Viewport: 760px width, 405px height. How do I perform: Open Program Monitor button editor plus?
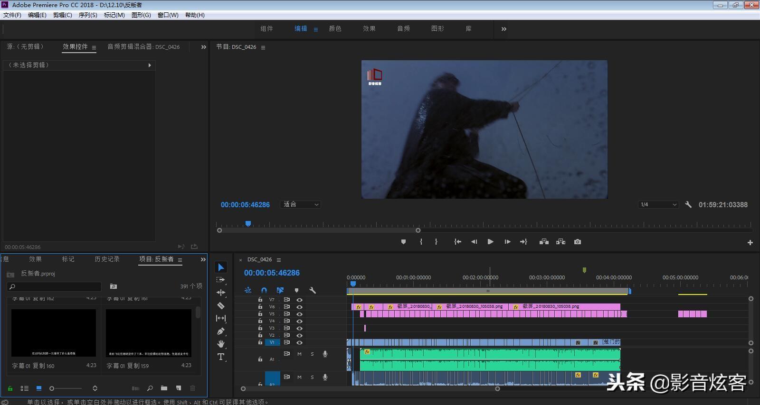[750, 242]
